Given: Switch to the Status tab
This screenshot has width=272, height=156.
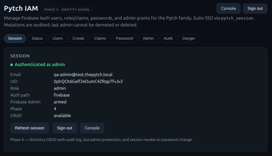Looking at the screenshot, I should [37, 38].
